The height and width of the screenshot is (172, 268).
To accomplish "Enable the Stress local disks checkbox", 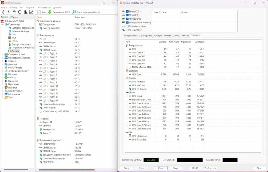I will pos(127,26).
